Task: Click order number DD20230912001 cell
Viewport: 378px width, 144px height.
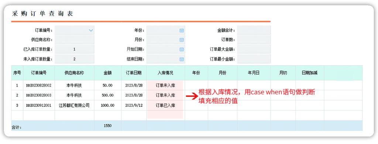Action: [39, 105]
